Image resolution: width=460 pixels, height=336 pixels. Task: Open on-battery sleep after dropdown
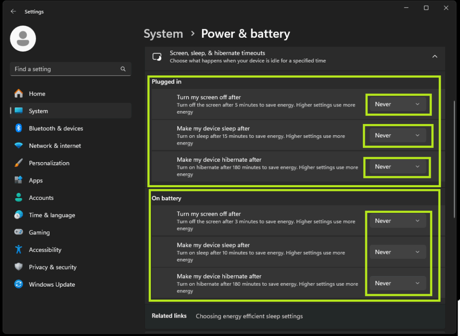pos(398,252)
